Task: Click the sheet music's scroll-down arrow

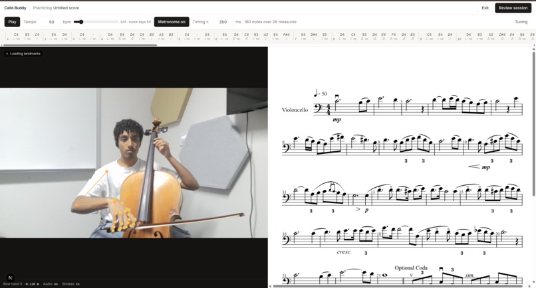Action: 533,283
